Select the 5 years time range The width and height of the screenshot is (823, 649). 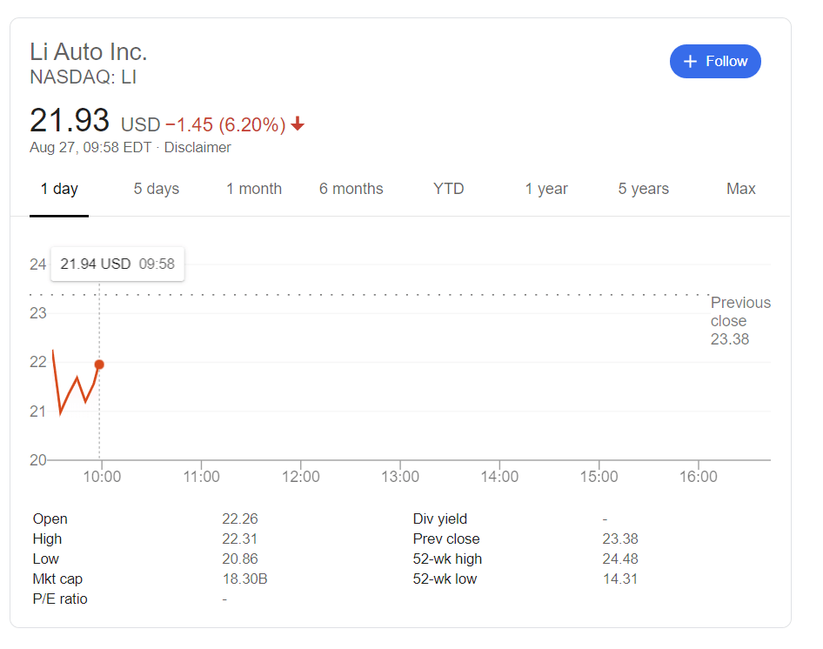(x=643, y=189)
